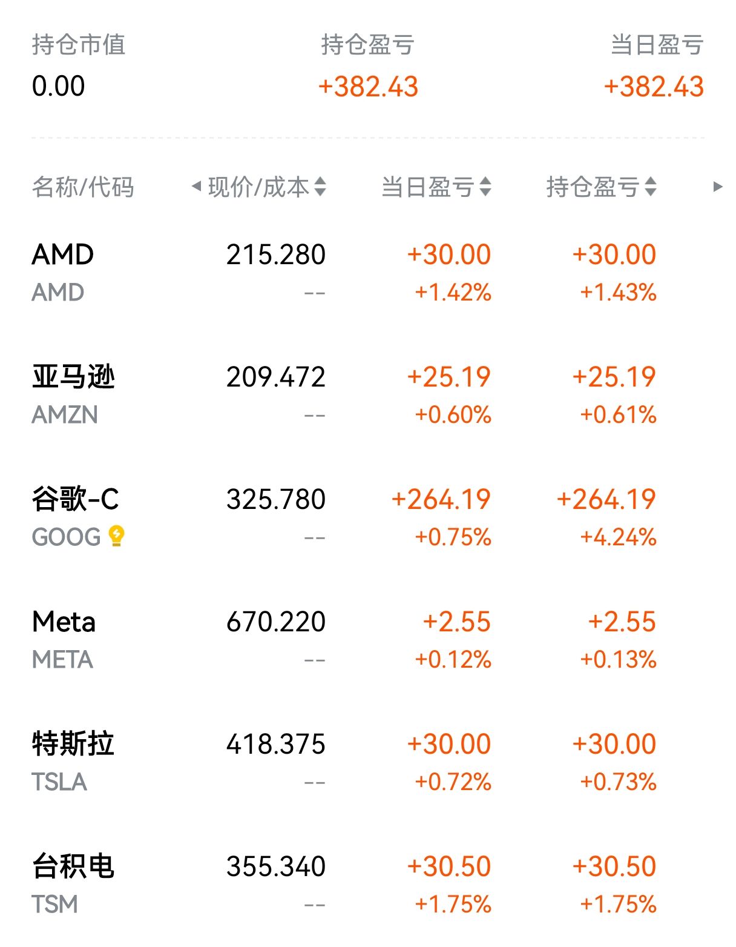Image resolution: width=736 pixels, height=947 pixels.
Task: Click the lightbulb icon beside GOOG
Action: (x=116, y=536)
